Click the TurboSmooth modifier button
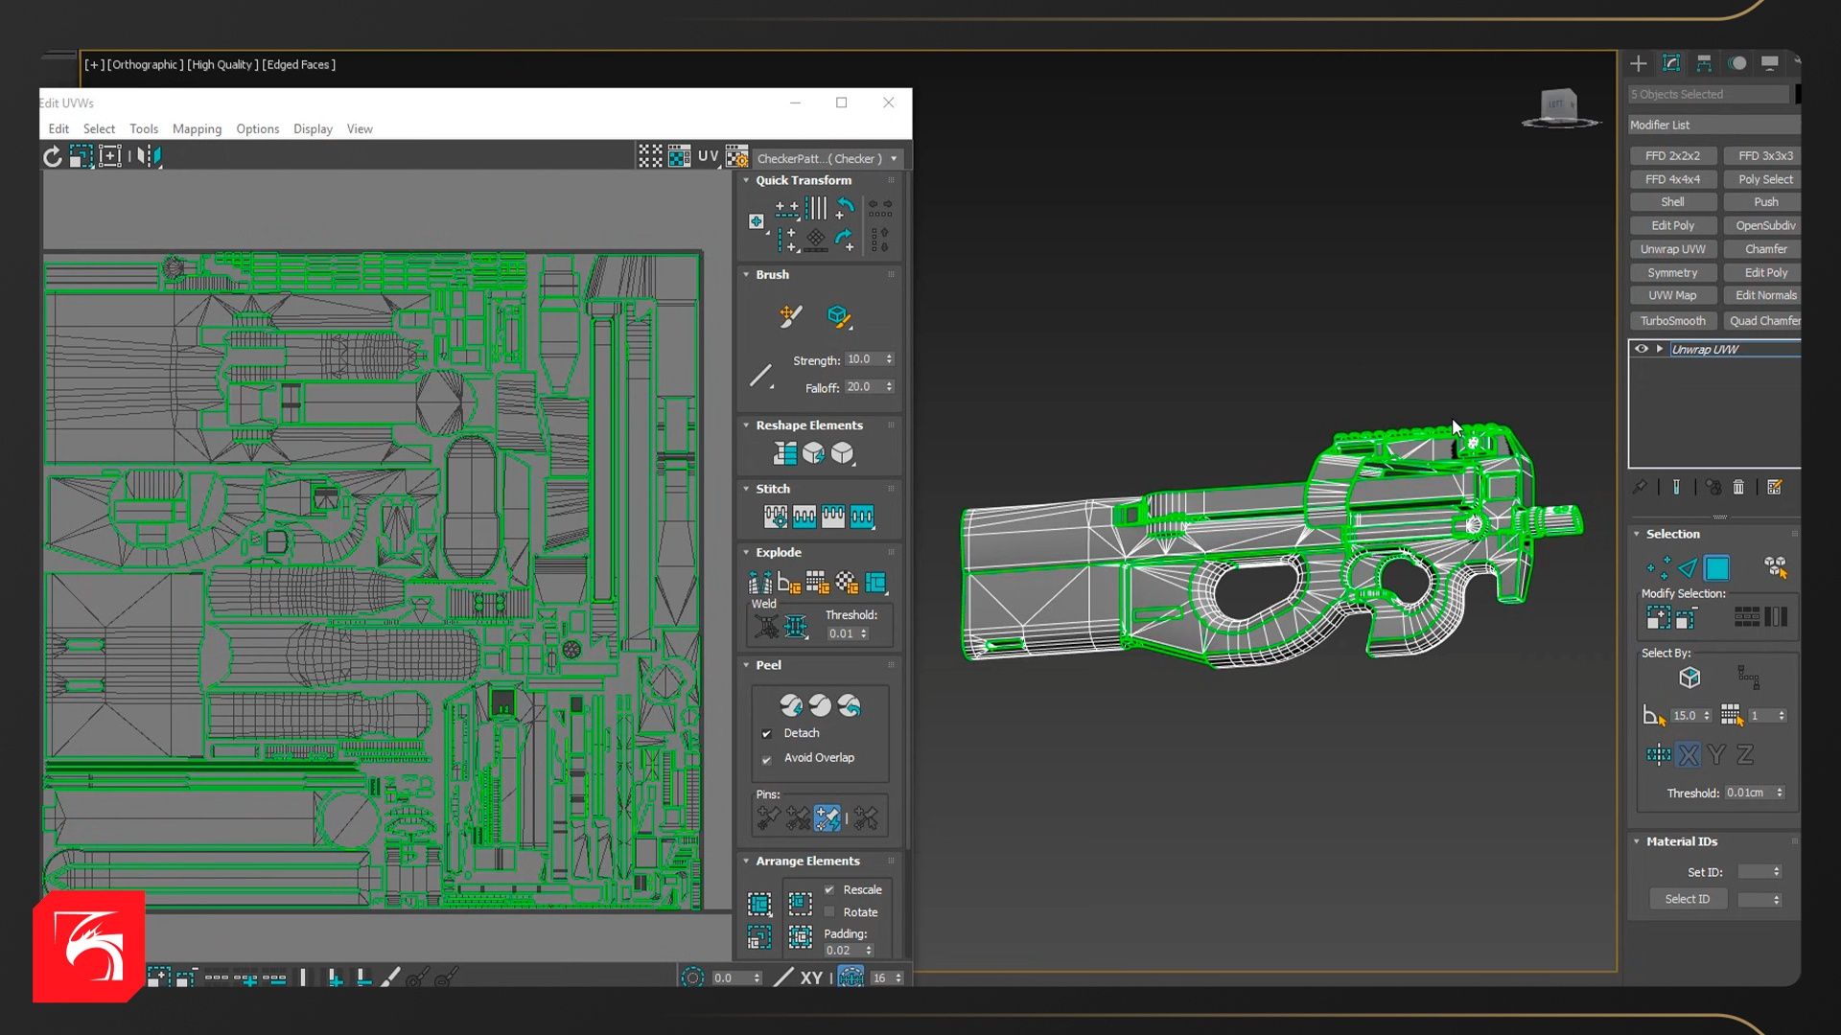 coord(1672,321)
